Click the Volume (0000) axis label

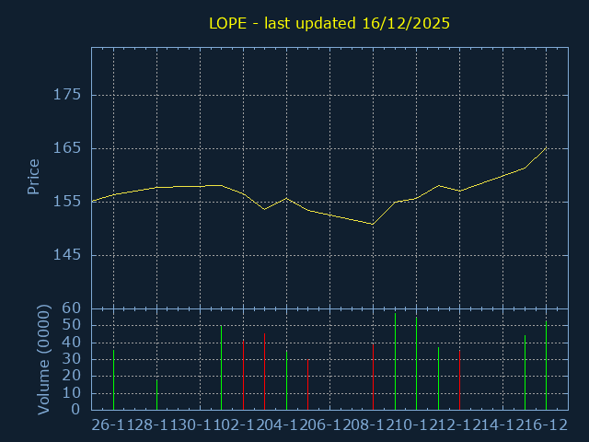pos(43,359)
